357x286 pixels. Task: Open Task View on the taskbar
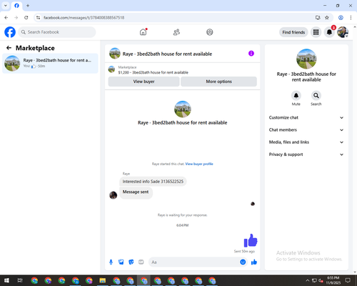tap(20, 280)
